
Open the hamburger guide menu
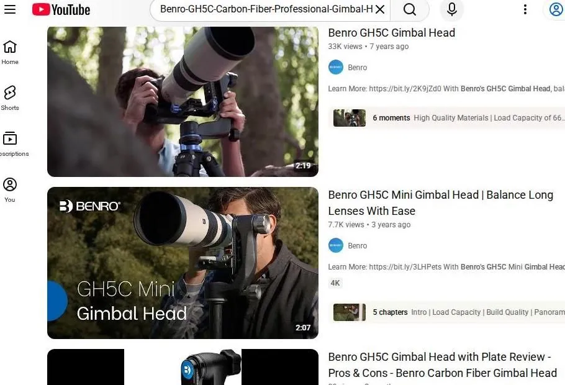(10, 9)
